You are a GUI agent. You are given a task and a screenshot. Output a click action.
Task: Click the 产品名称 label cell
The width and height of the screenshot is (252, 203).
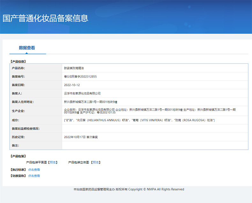tap(36, 68)
